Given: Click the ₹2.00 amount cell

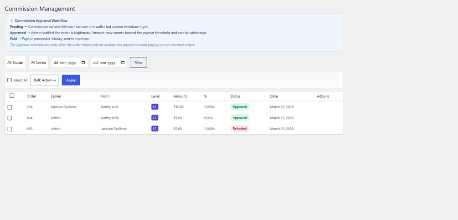Looking at the screenshot, I should (x=178, y=129).
